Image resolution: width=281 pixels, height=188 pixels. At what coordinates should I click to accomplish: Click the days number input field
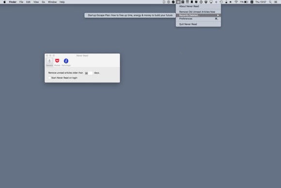[89, 73]
